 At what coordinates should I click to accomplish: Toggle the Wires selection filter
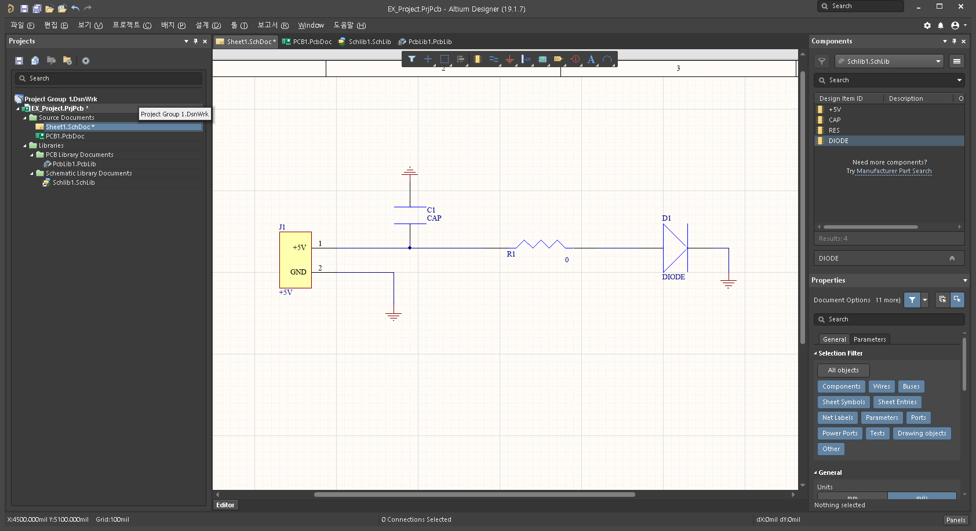coord(882,386)
